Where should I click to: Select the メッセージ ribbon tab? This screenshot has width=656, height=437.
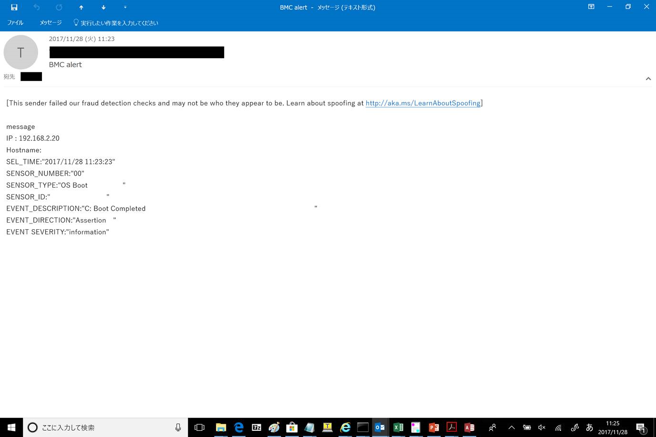tap(51, 22)
